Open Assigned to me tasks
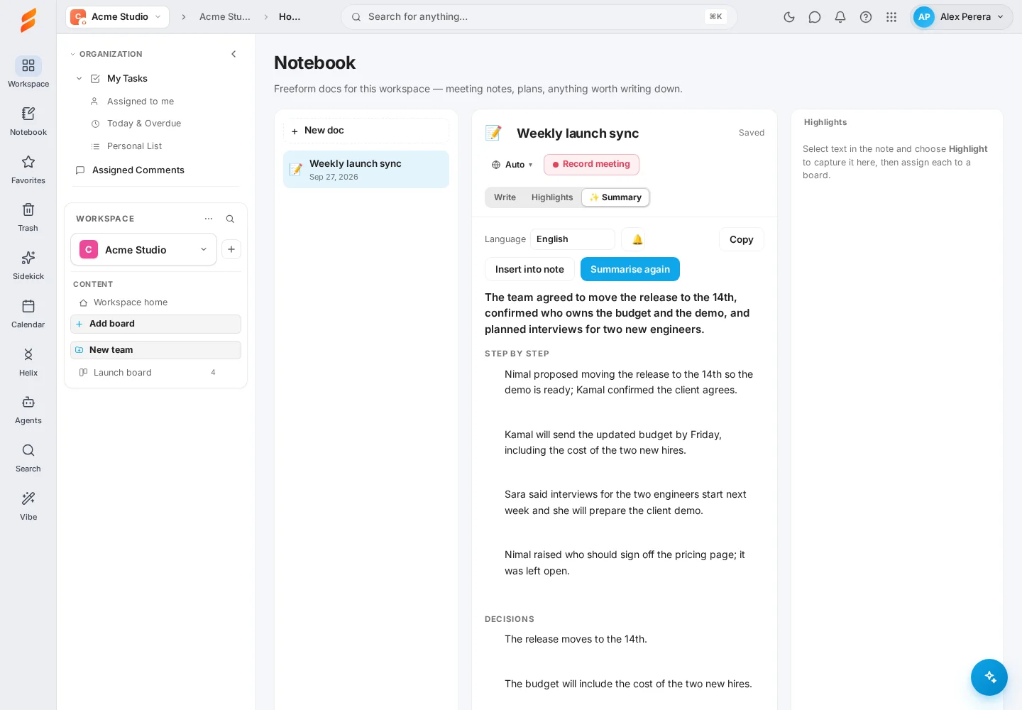 tap(141, 102)
